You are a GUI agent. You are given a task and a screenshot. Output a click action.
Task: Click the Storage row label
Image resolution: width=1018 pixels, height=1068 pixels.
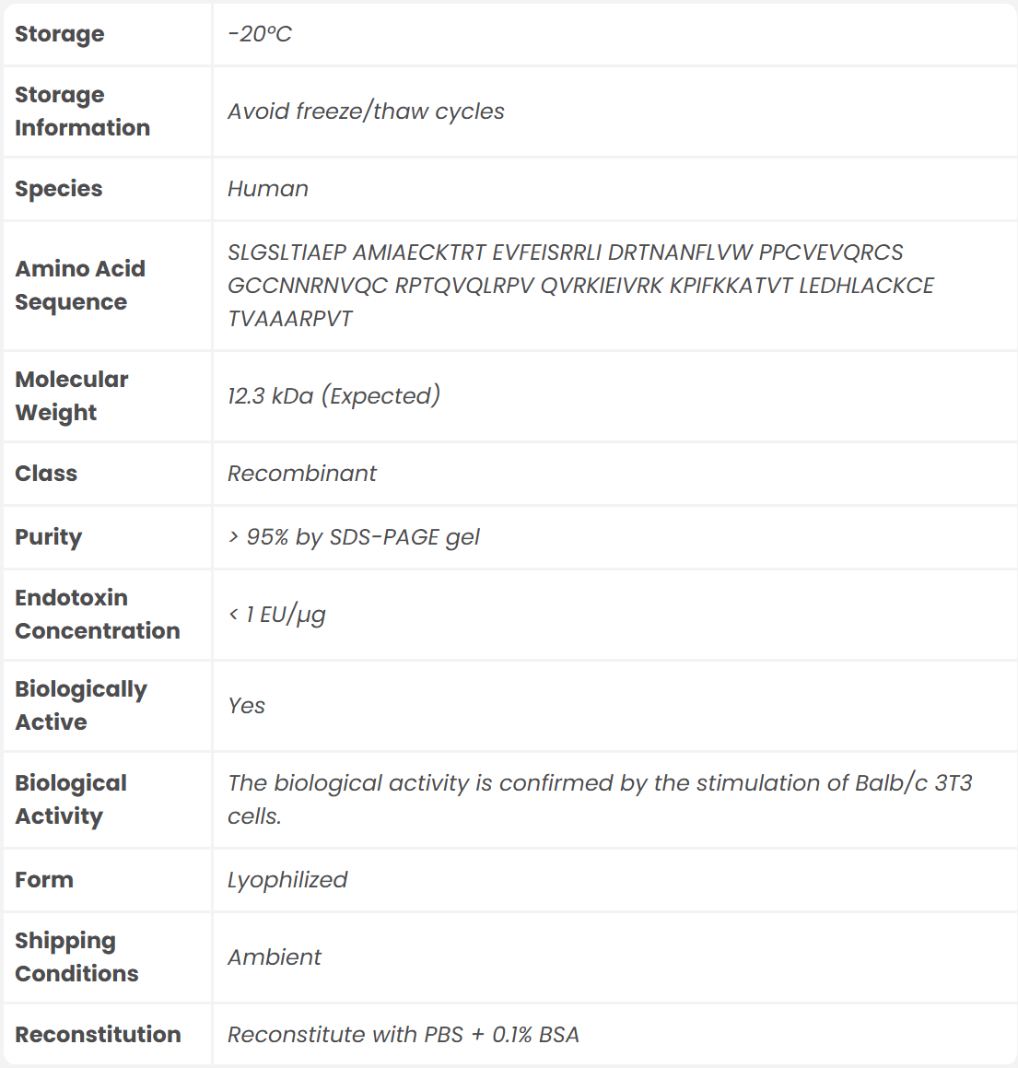click(60, 34)
